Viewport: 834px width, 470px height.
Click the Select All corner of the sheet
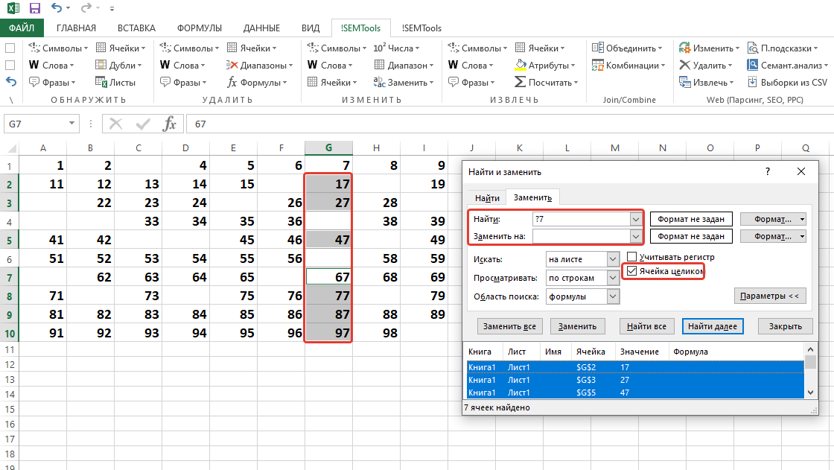pos(10,148)
